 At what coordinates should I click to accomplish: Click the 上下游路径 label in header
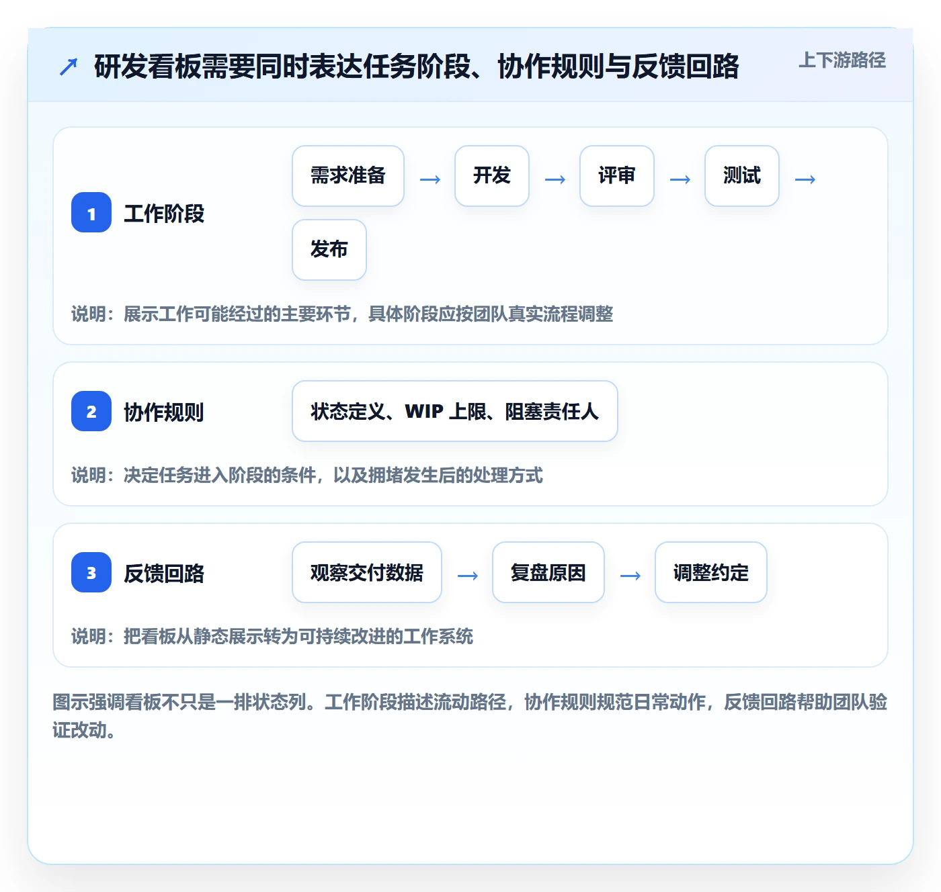pyautogui.click(x=842, y=60)
